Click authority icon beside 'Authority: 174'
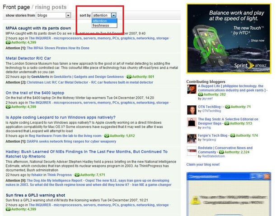This screenshot has width=276, height=216. (233, 135)
